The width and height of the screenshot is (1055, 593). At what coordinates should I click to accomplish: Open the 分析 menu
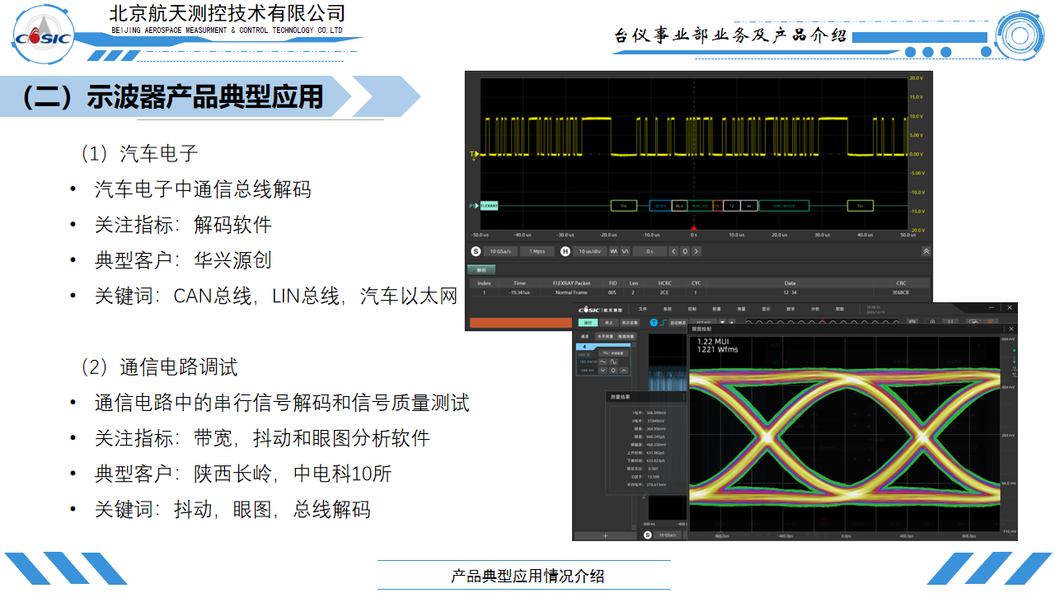(815, 309)
